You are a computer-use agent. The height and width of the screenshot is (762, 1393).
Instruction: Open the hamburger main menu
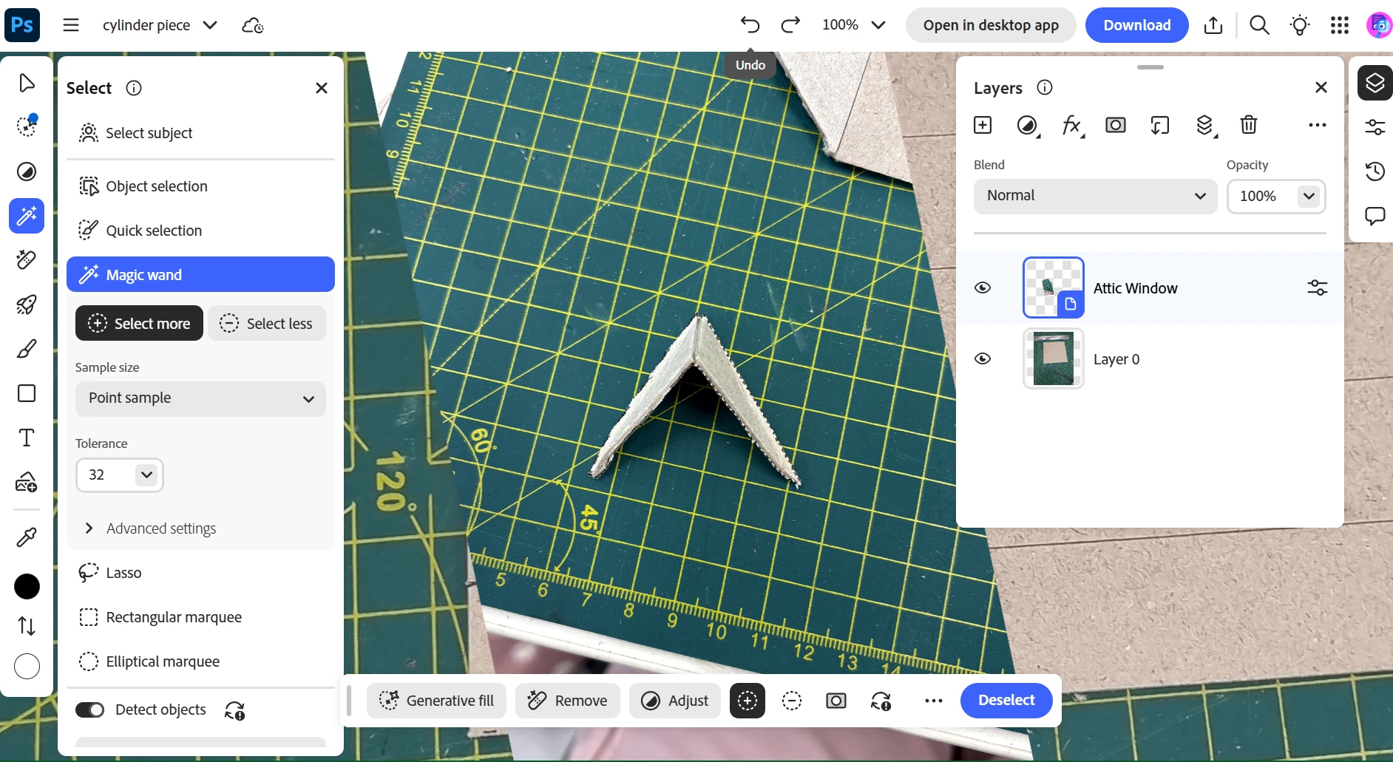point(71,25)
